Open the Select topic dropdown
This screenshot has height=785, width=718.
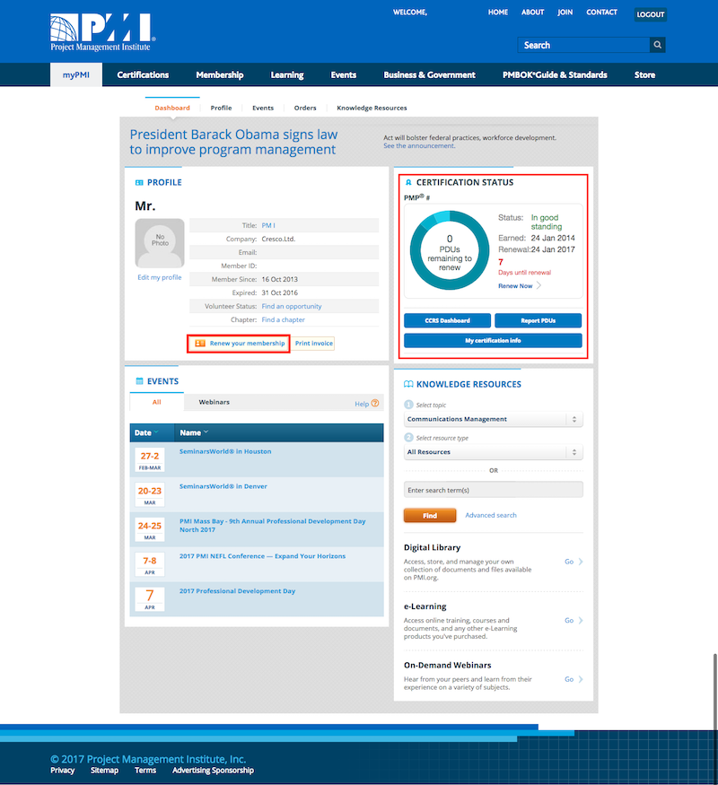[x=494, y=419]
